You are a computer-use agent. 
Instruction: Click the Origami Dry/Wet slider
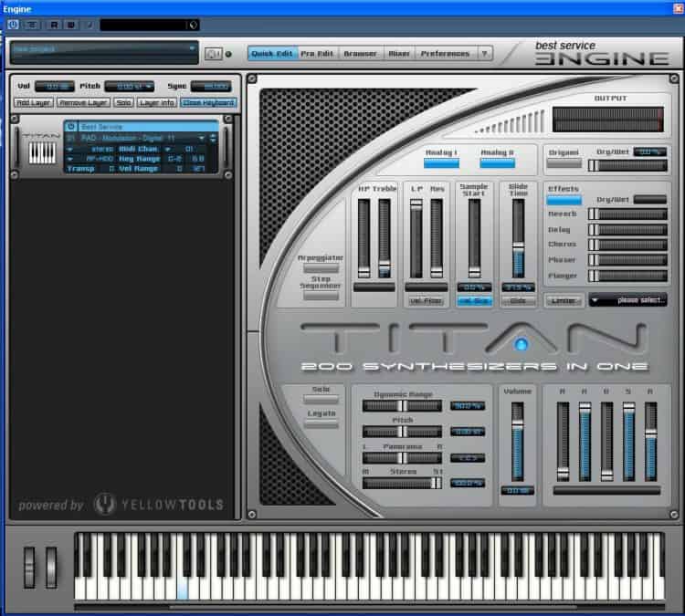[x=627, y=165]
